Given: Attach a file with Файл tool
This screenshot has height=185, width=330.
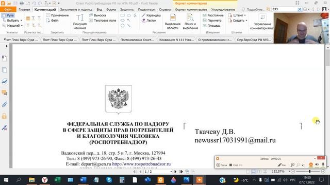Looking at the screenshot, I should [x=53, y=21].
